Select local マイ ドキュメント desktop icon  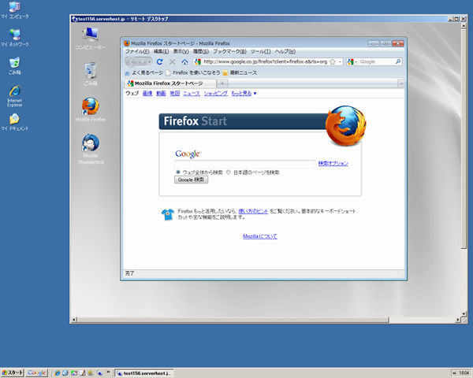(14, 122)
